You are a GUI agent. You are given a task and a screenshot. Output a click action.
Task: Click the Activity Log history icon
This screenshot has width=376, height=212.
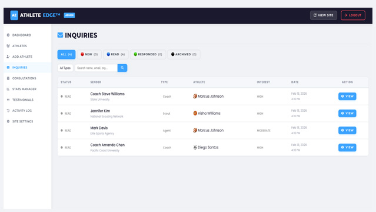[x=8, y=111]
